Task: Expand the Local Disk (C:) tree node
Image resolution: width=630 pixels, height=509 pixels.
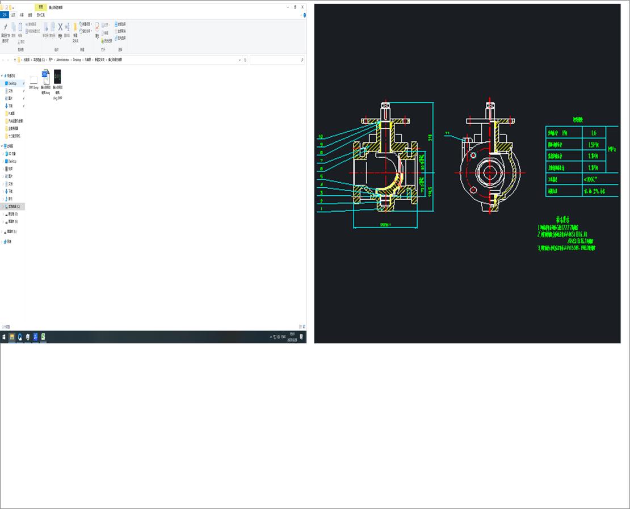Action: [x=3, y=207]
